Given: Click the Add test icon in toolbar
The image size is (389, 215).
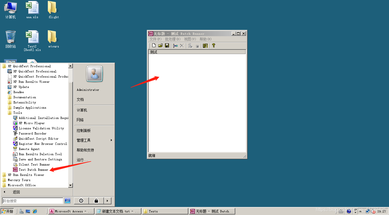Looking at the screenshot, I should 175,46.
